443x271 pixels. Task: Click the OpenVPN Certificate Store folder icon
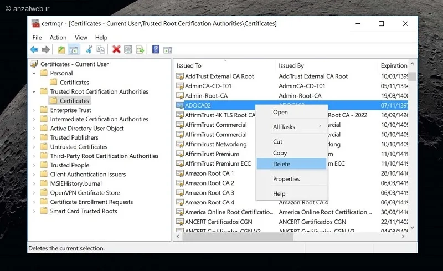point(44,193)
